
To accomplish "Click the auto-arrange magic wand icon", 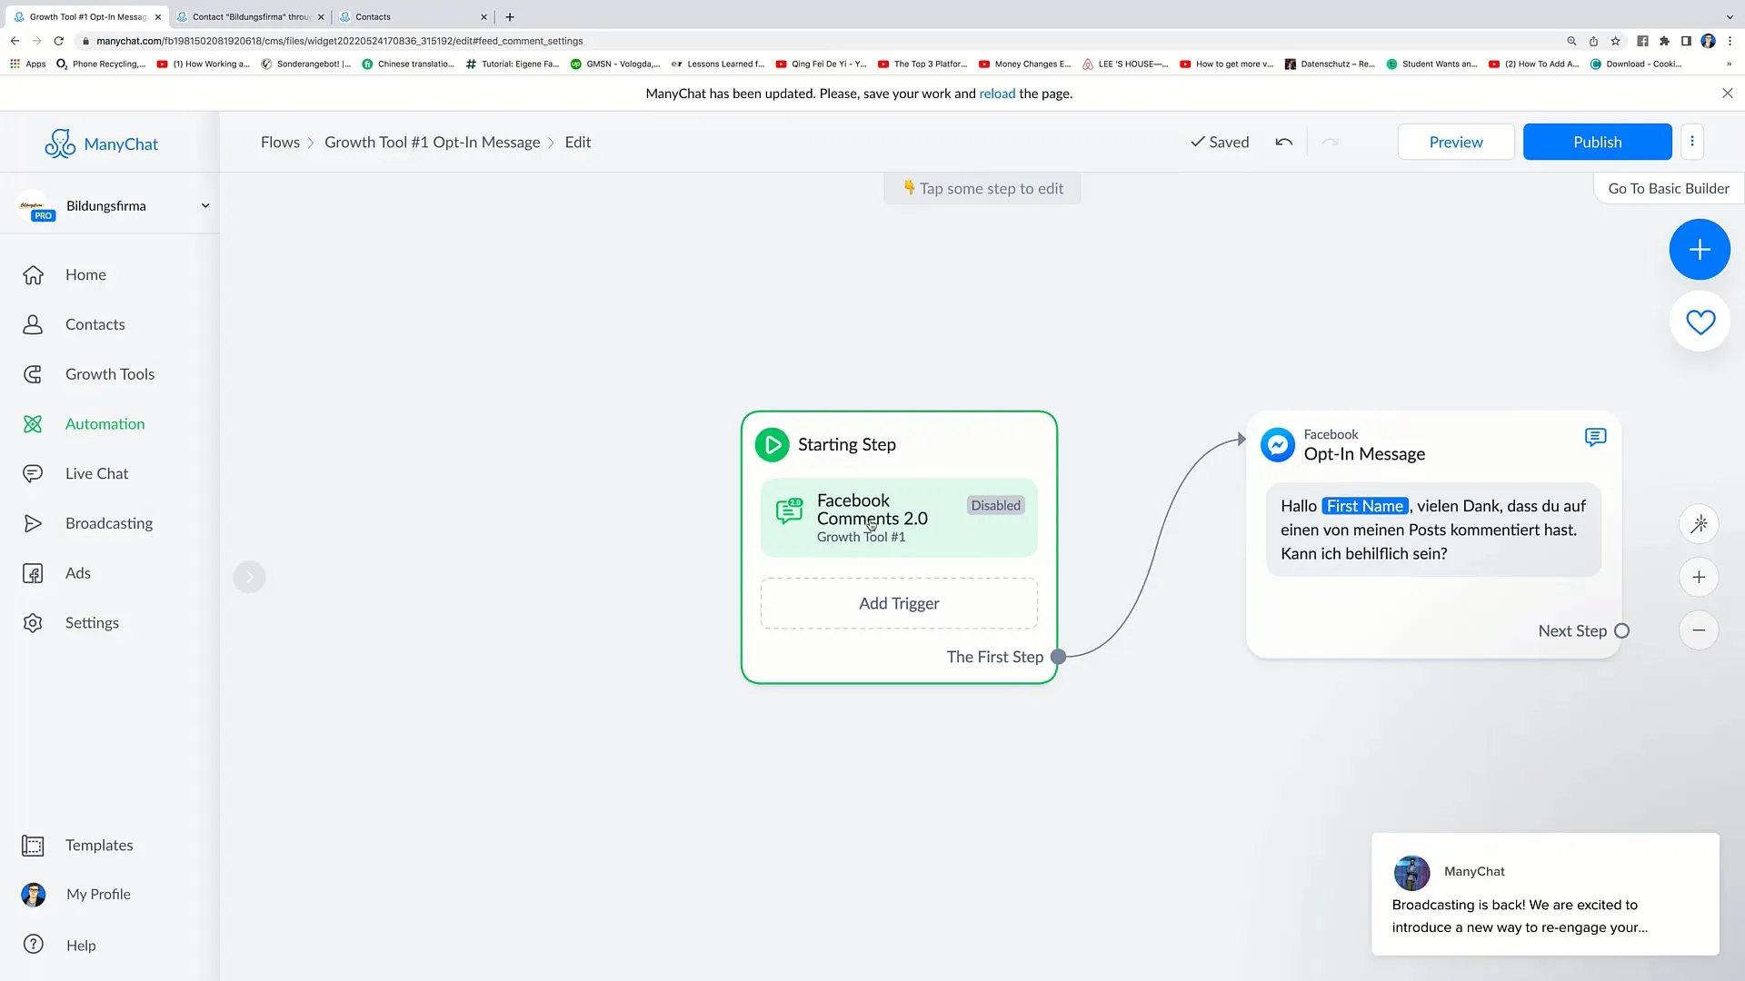I will tap(1699, 524).
